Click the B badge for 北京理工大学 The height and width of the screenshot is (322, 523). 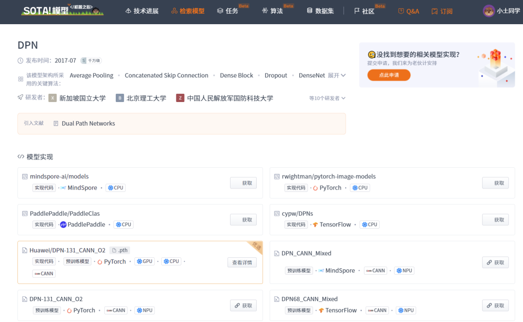click(120, 98)
